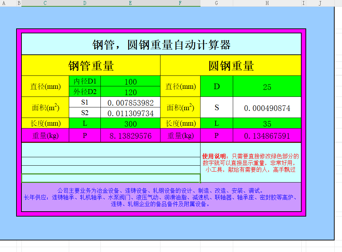The image size is (342, 252).
Task: Click 直径(mm) label under 圆钢重量
Action: 180,87
